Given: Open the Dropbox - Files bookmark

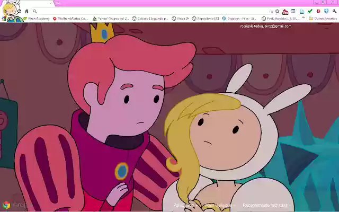Looking at the screenshot, I should (239, 19).
